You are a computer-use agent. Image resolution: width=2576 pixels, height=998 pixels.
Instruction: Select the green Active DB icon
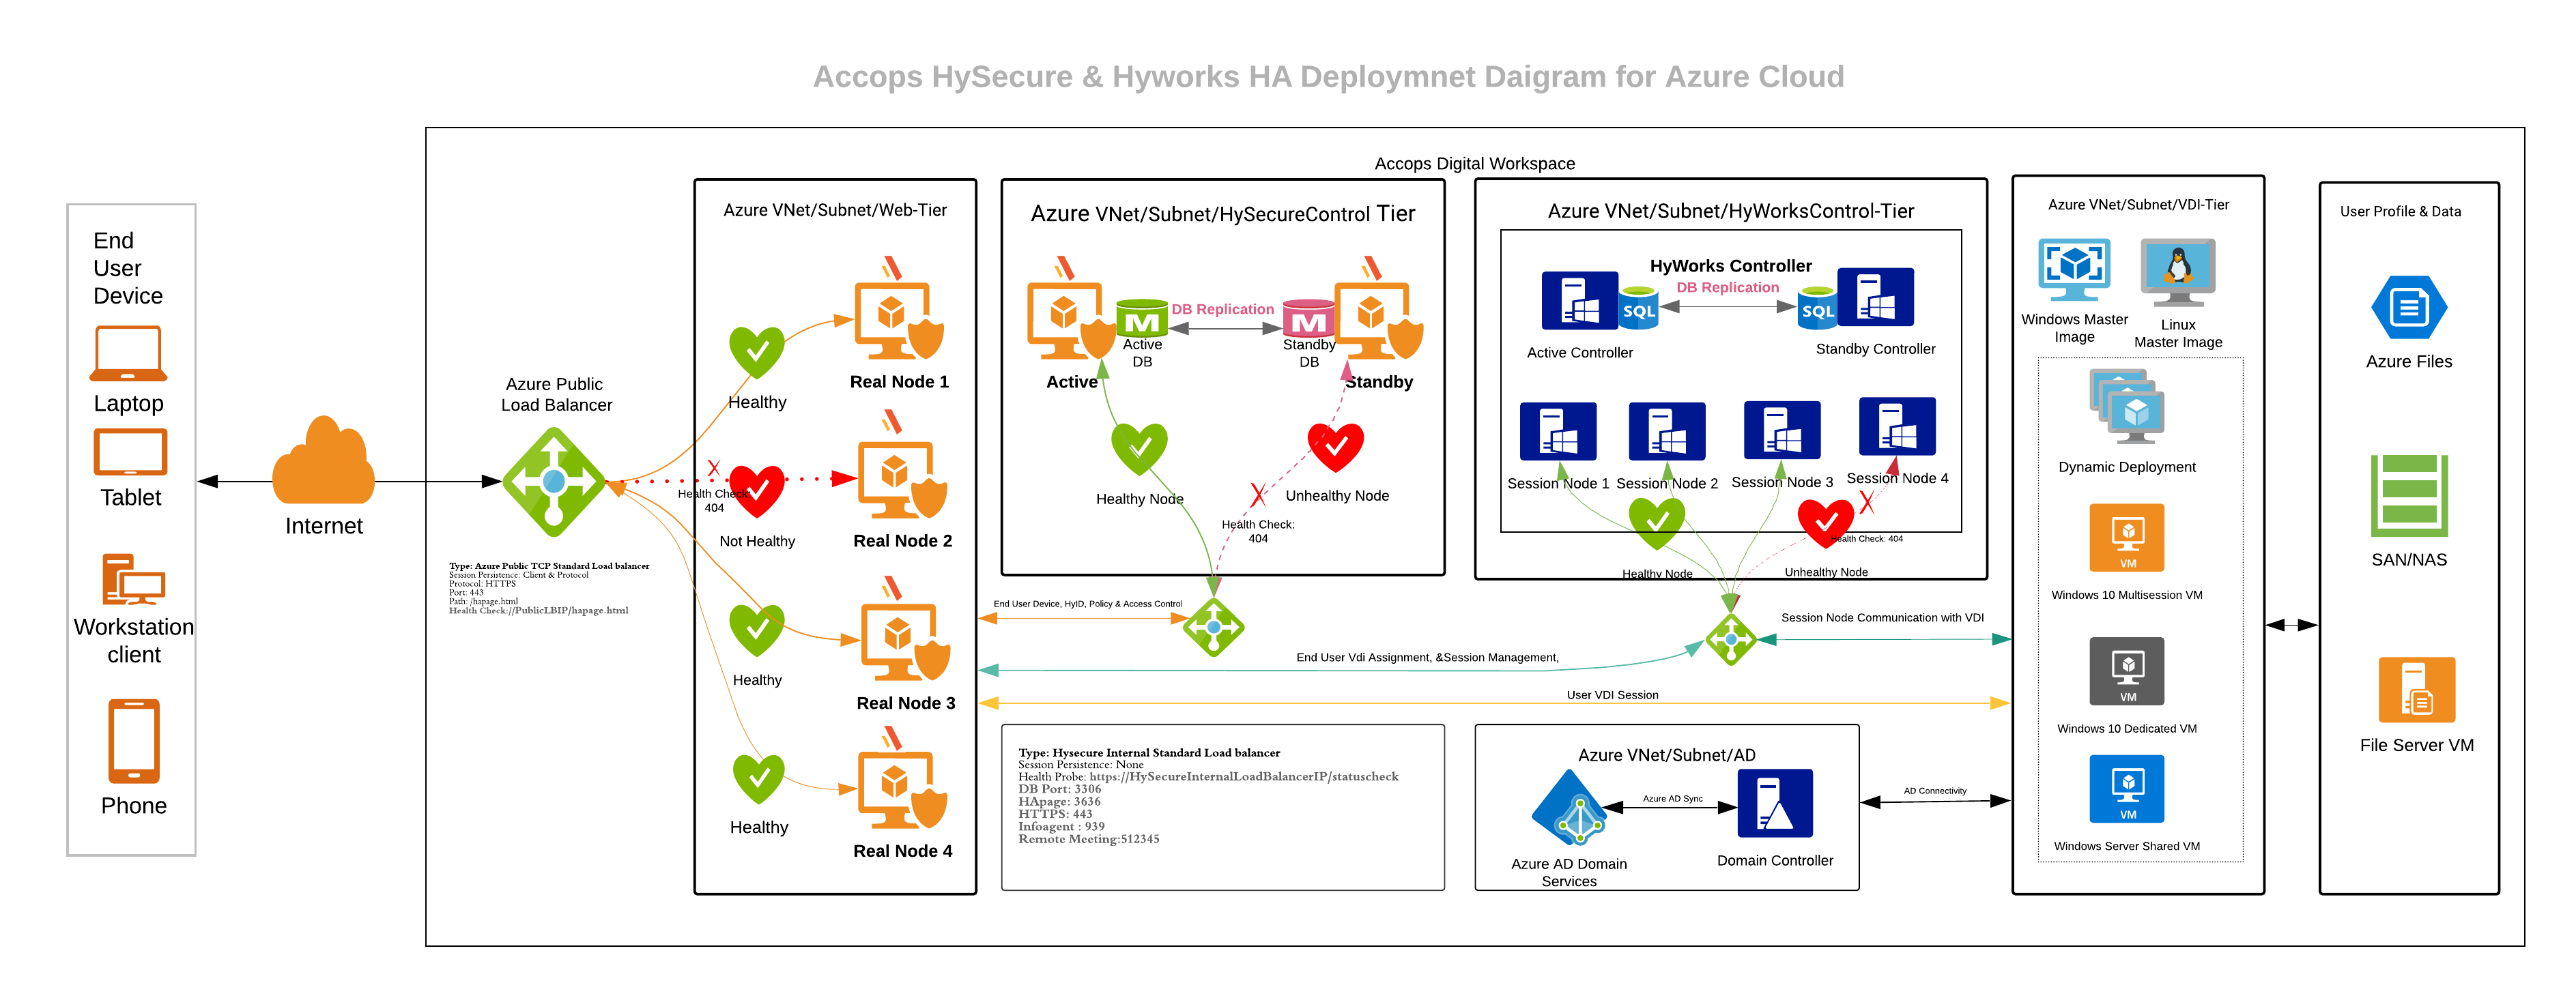tap(1142, 318)
